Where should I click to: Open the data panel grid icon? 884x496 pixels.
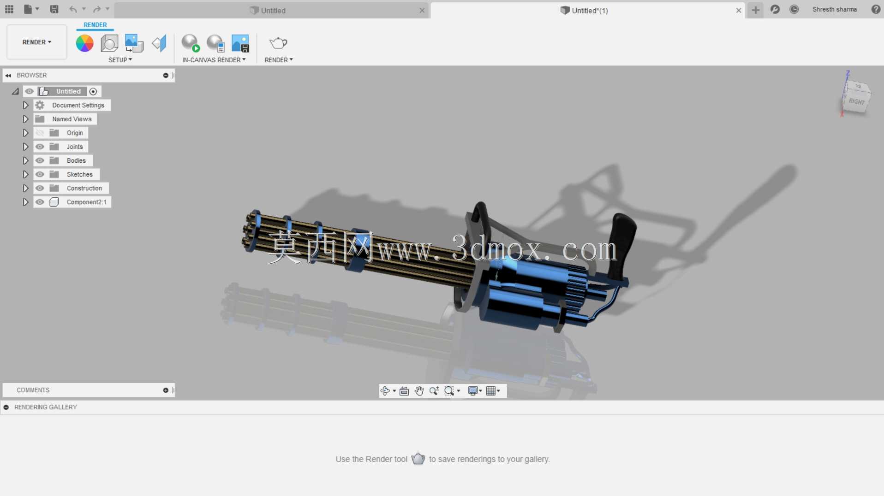point(9,9)
